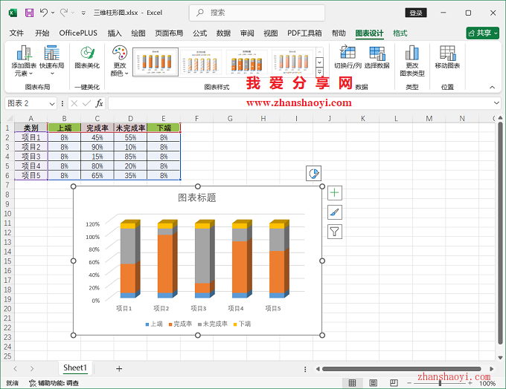Click the Login (登录) button
This screenshot has height=389, width=506.
(x=416, y=13)
